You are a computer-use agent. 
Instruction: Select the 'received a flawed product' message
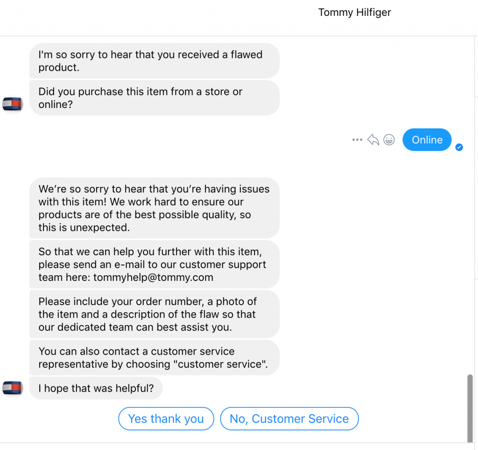coord(154,61)
